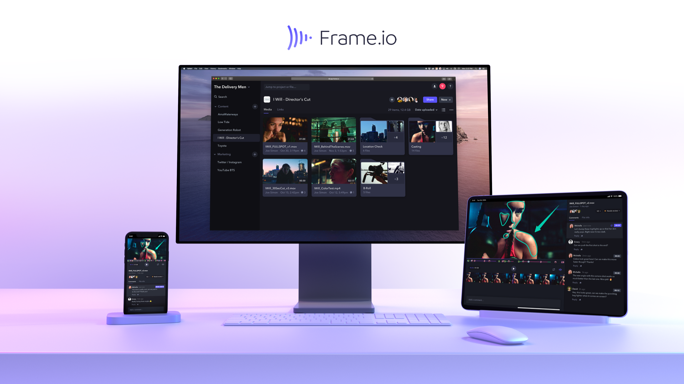Screen dimensions: 684x384
Task: Select the Media tab in the panel
Action: tap(268, 109)
